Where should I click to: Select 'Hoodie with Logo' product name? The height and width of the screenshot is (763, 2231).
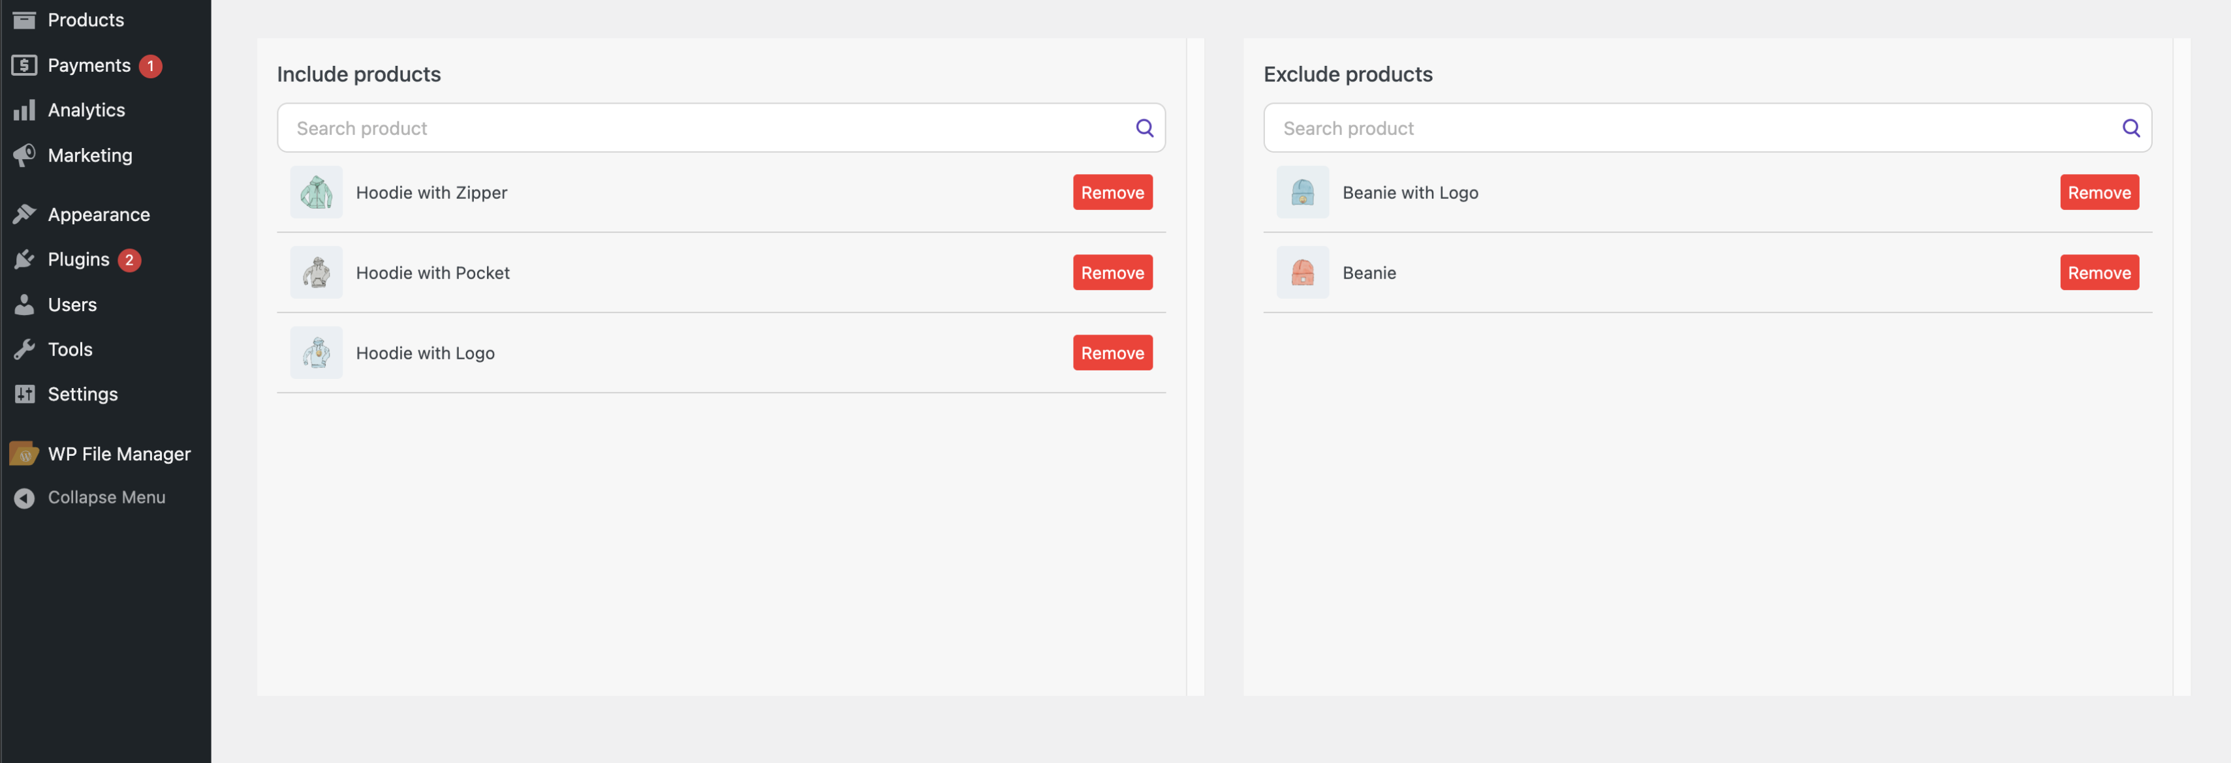[x=425, y=353]
